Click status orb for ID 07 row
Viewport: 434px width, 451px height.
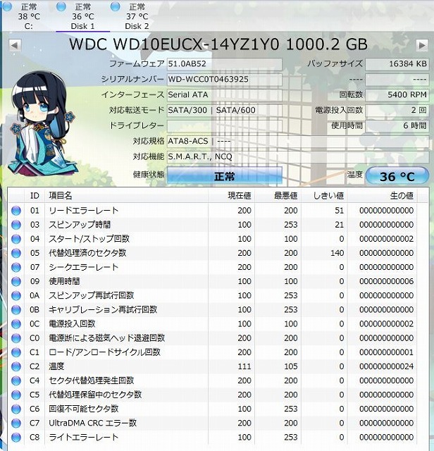pos(16,267)
